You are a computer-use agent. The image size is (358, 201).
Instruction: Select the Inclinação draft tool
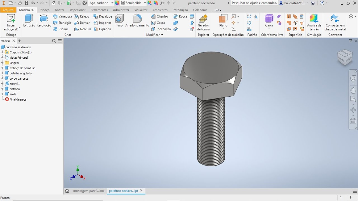point(161,29)
